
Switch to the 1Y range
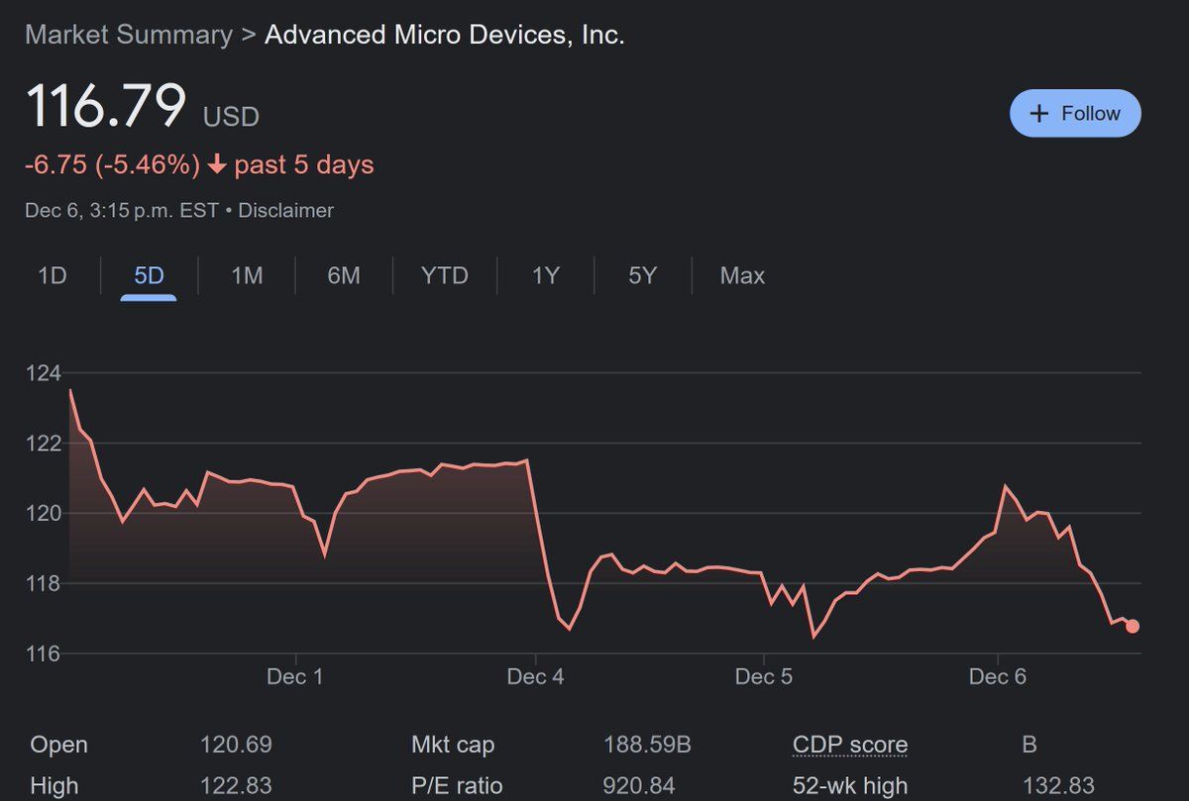point(546,275)
